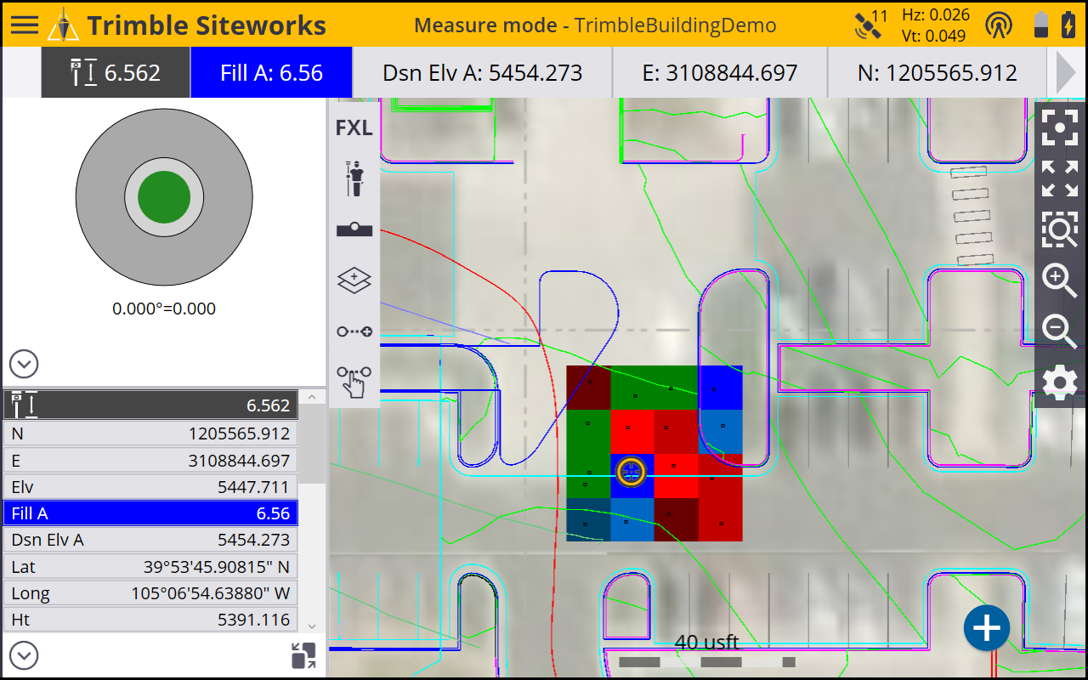Click the Hz: 0.026 precision readout
Viewport: 1088px width, 680px height.
[x=936, y=14]
